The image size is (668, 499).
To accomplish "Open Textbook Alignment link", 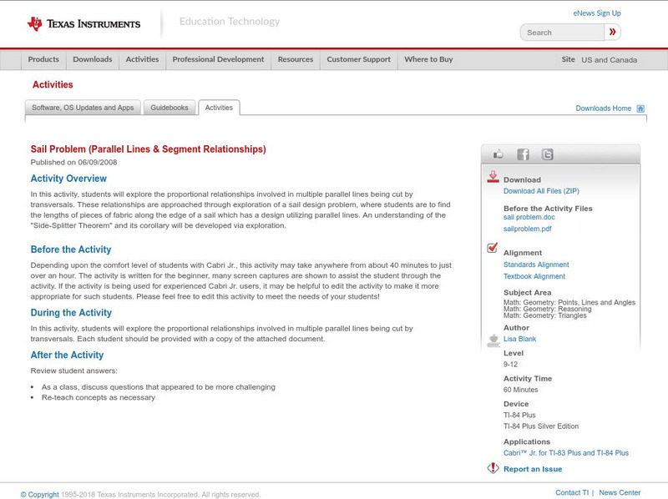I will click(x=534, y=276).
